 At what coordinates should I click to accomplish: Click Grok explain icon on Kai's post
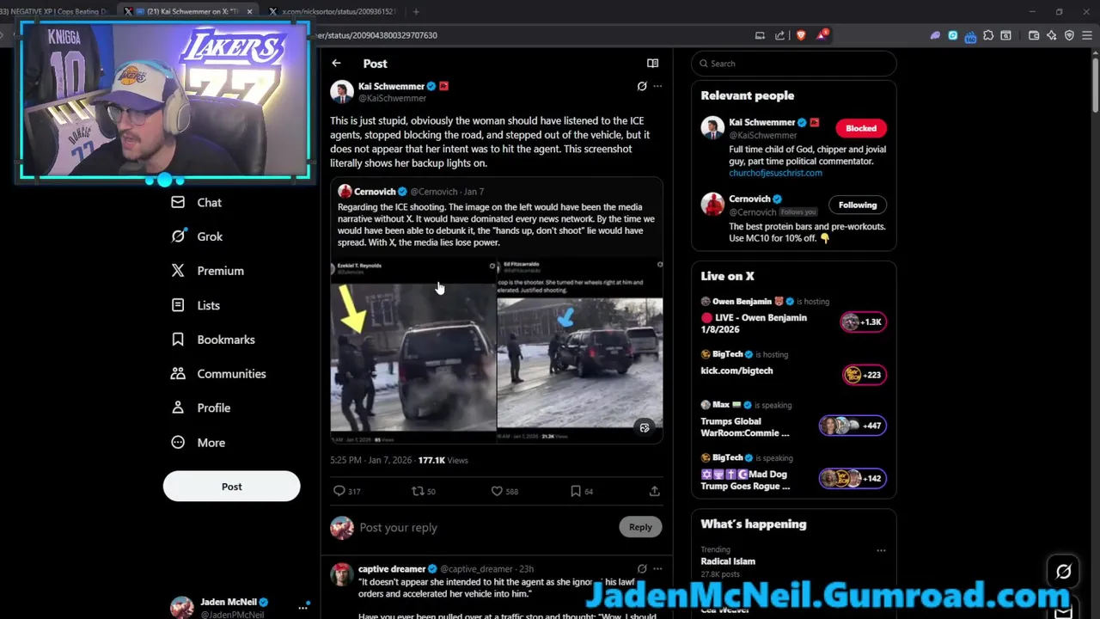pyautogui.click(x=642, y=86)
